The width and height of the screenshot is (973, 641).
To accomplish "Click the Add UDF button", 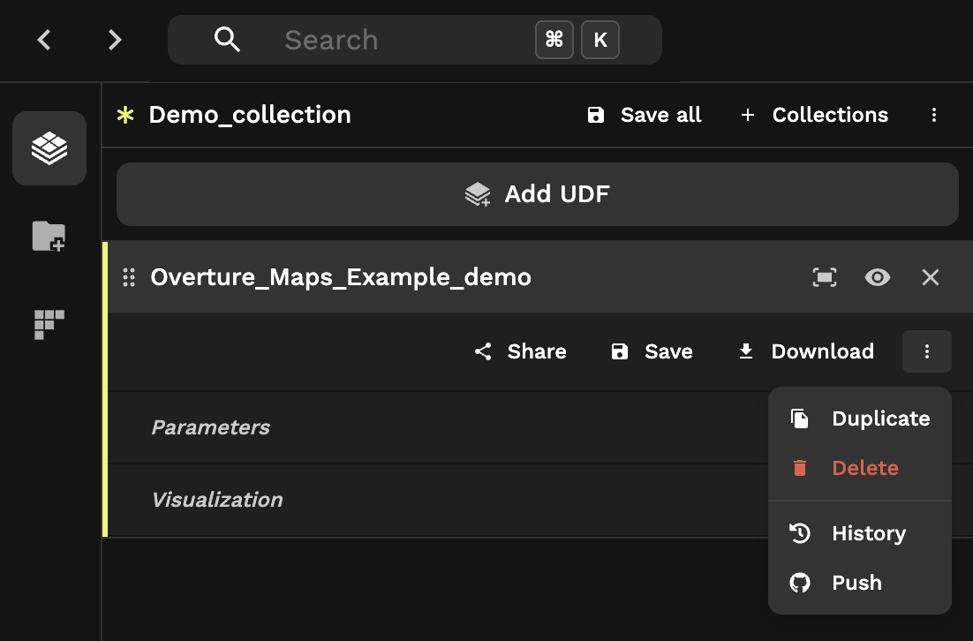I will coord(538,194).
